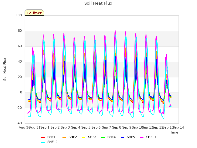Click the Sep 4 x-axis date label
The height and width of the screenshot is (148, 197).
(76, 127)
